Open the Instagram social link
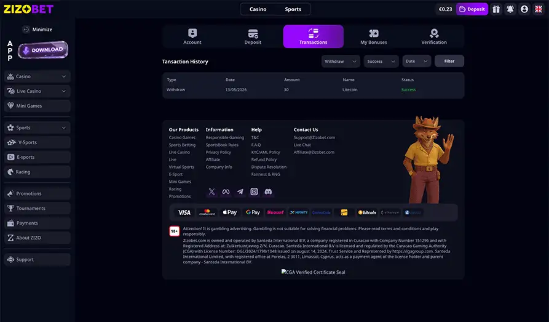This screenshot has width=549, height=322. tap(254, 191)
